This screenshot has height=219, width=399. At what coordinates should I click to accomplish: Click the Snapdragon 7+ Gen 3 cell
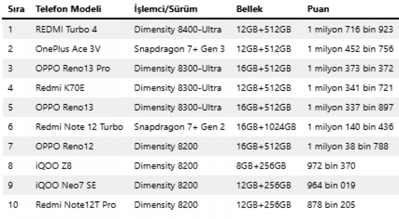pyautogui.click(x=180, y=49)
